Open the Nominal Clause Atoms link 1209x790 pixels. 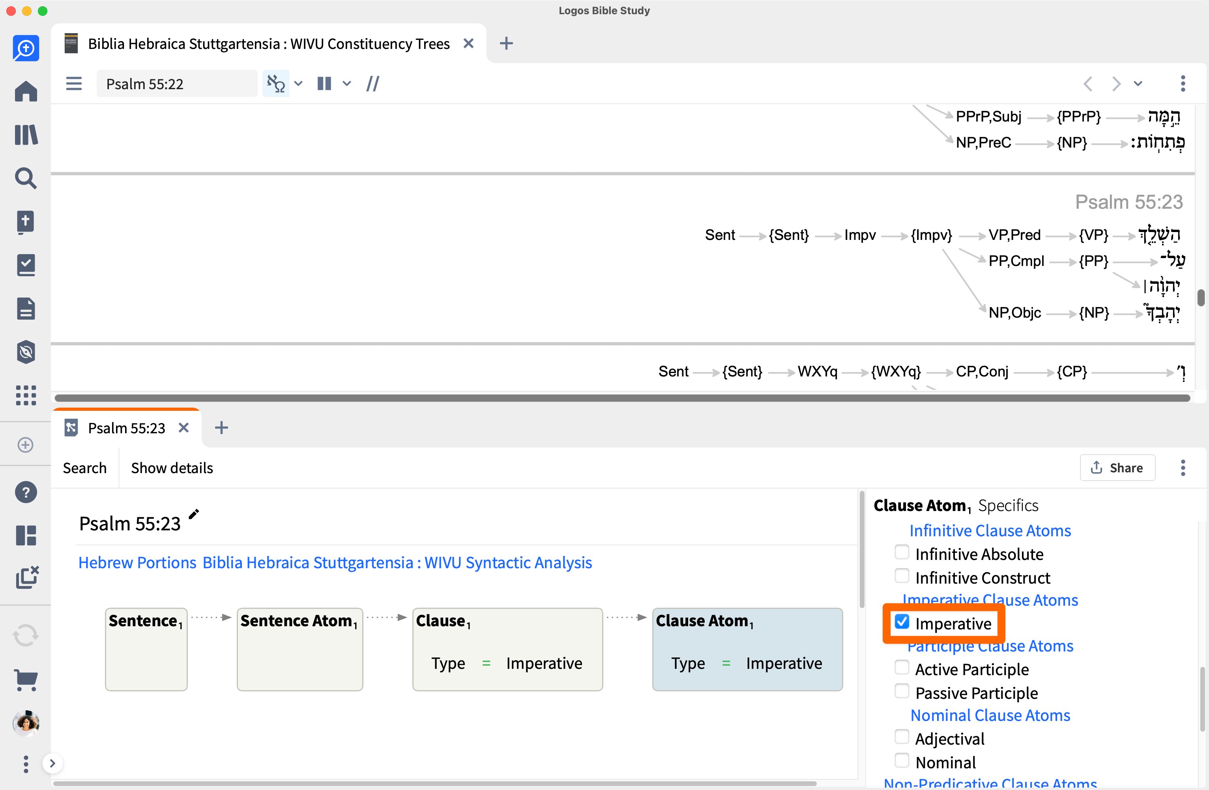coord(990,715)
